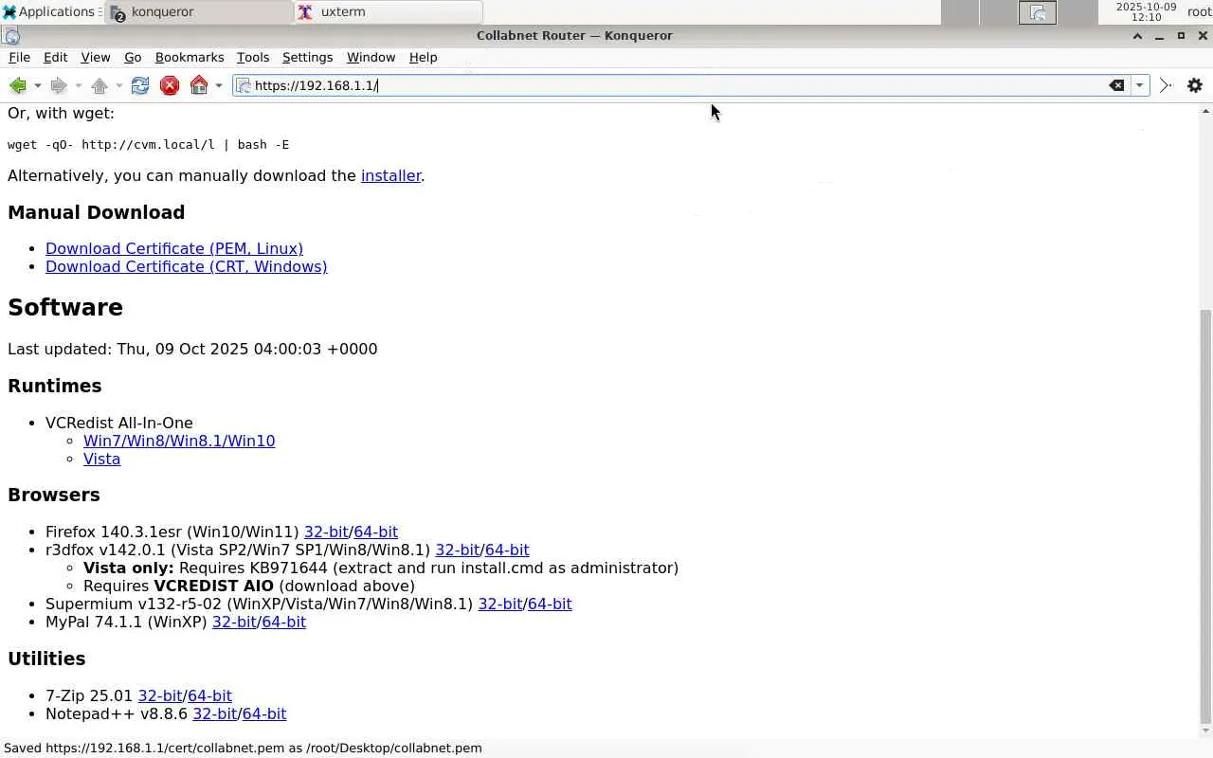
Task: Click the Go arrow beside the address bar
Action: 1166,85
